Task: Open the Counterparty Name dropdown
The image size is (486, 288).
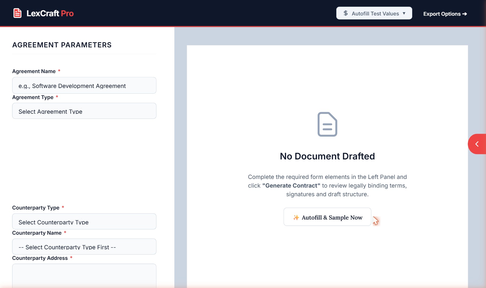Action: click(84, 247)
